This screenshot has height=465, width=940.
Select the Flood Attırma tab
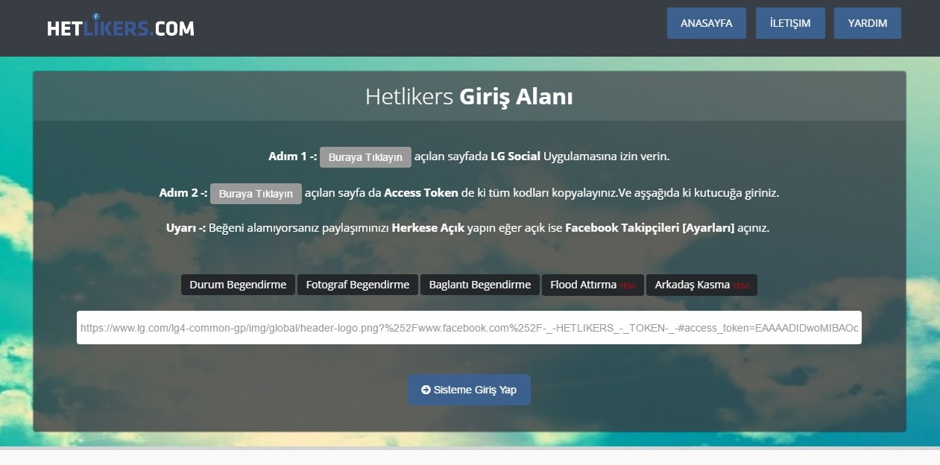pos(593,285)
